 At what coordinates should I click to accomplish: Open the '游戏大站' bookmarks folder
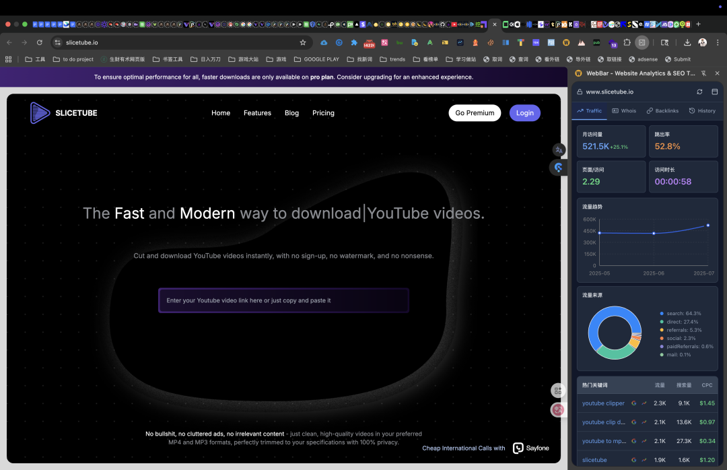244,59
